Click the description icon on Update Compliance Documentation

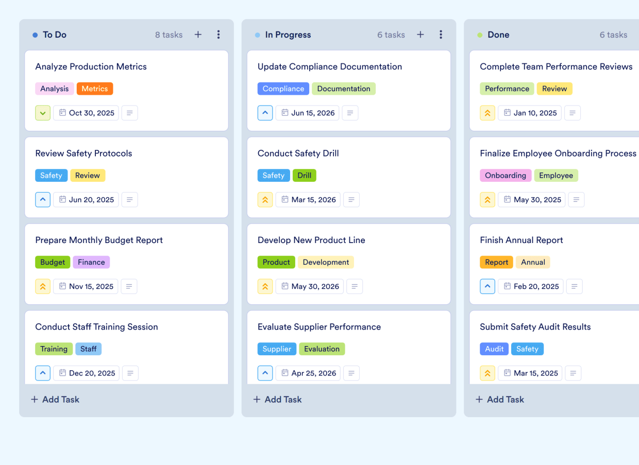pyautogui.click(x=350, y=113)
